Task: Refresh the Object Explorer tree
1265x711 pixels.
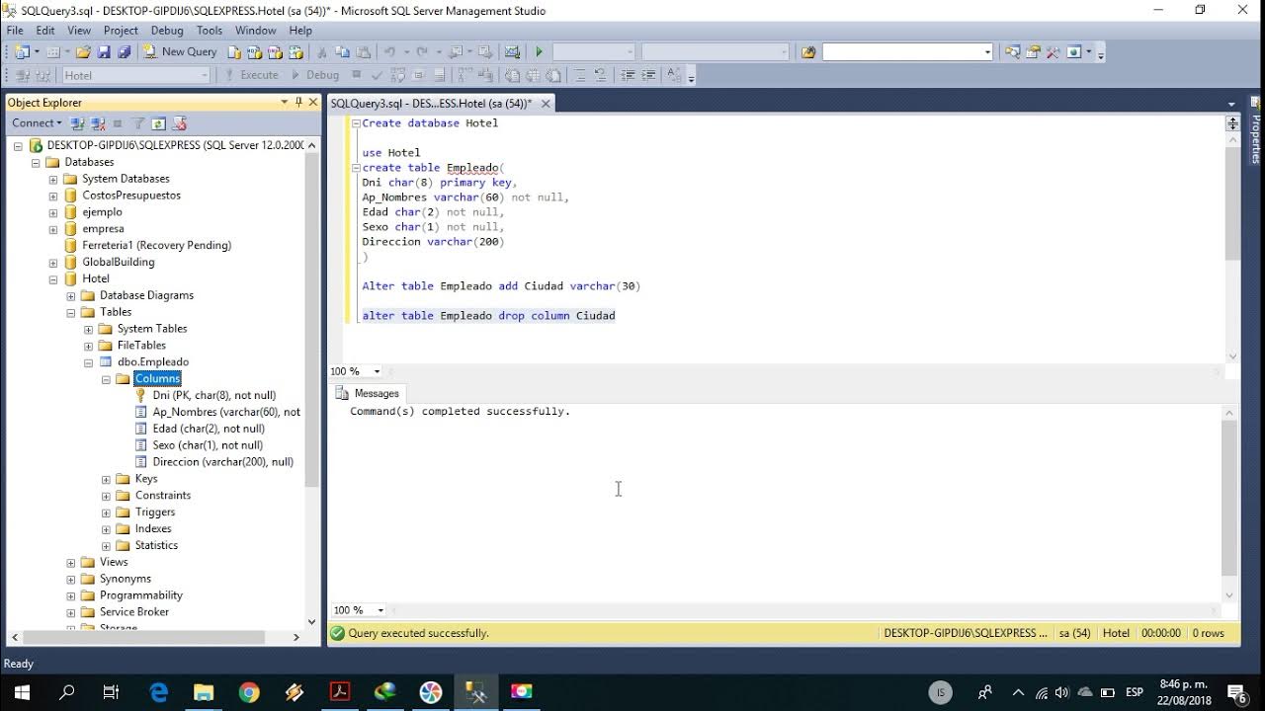Action: click(x=158, y=123)
